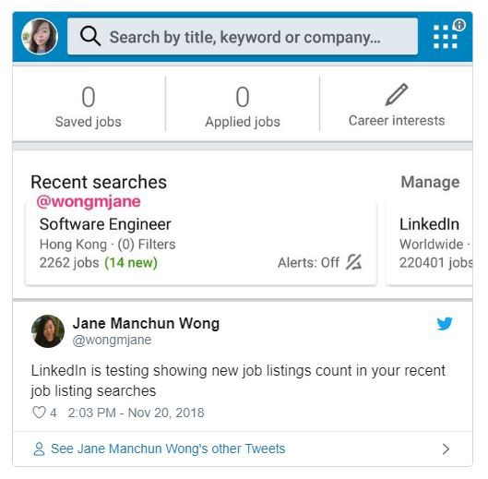Click Jane Manchun Wong's tweet avatar
The height and width of the screenshot is (479, 488).
point(48,331)
